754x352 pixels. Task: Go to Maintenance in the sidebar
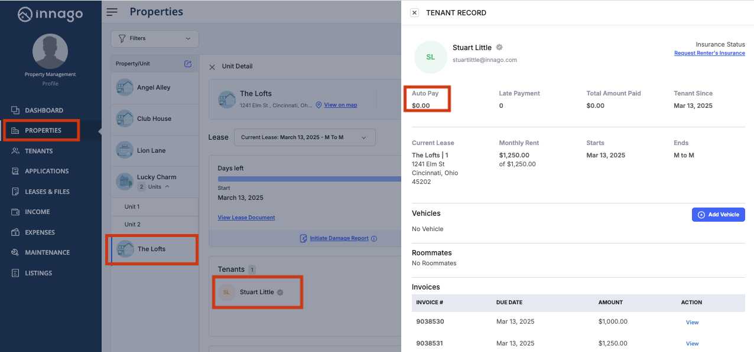47,252
